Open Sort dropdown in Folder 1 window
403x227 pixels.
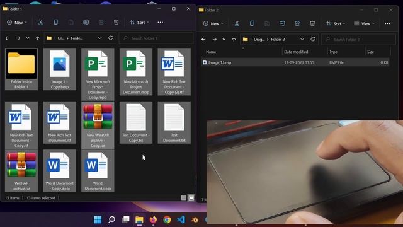click(139, 23)
